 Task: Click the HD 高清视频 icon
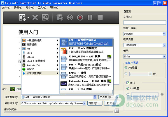[x=24, y=45]
